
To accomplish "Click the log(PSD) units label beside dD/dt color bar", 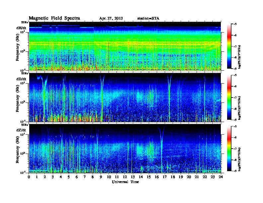I will [x=240, y=108].
